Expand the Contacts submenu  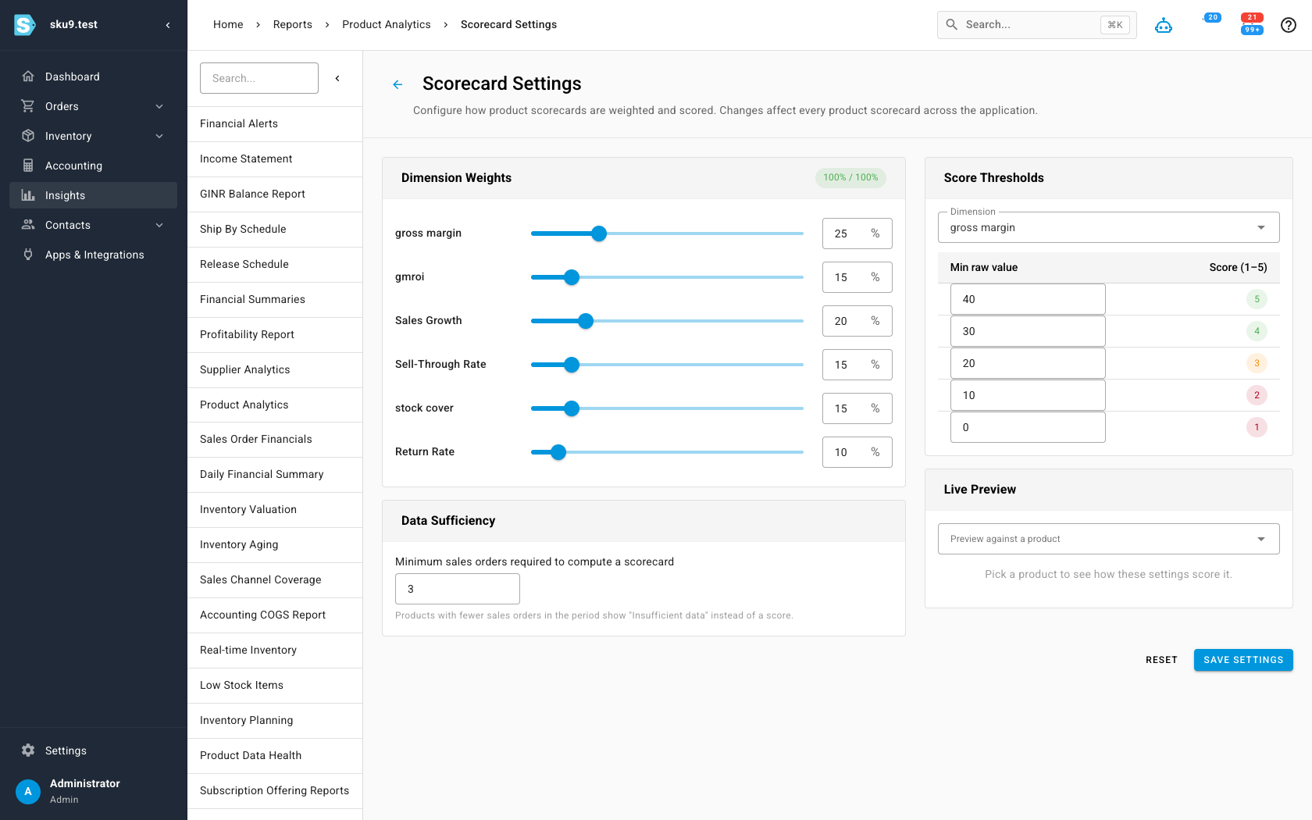pos(159,225)
